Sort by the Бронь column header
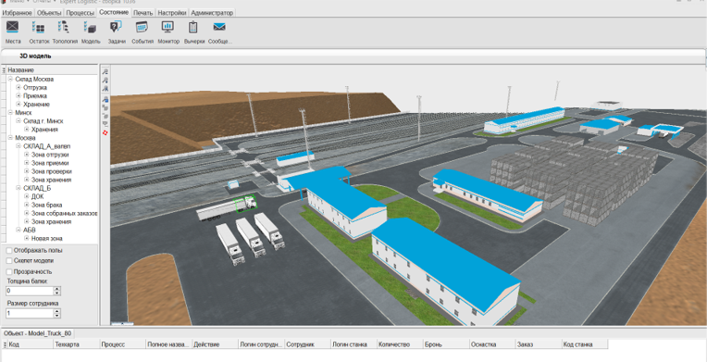 (x=446, y=344)
